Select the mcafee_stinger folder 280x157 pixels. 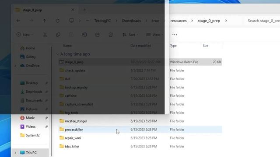coord(140,121)
